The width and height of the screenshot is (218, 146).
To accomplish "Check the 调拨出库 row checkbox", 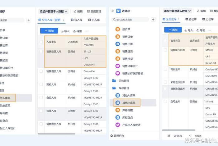I will coord(165,69).
